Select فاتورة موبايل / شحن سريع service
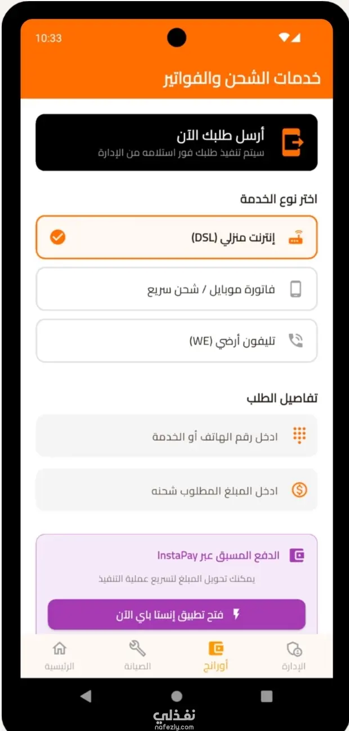The width and height of the screenshot is (349, 731). point(177,289)
